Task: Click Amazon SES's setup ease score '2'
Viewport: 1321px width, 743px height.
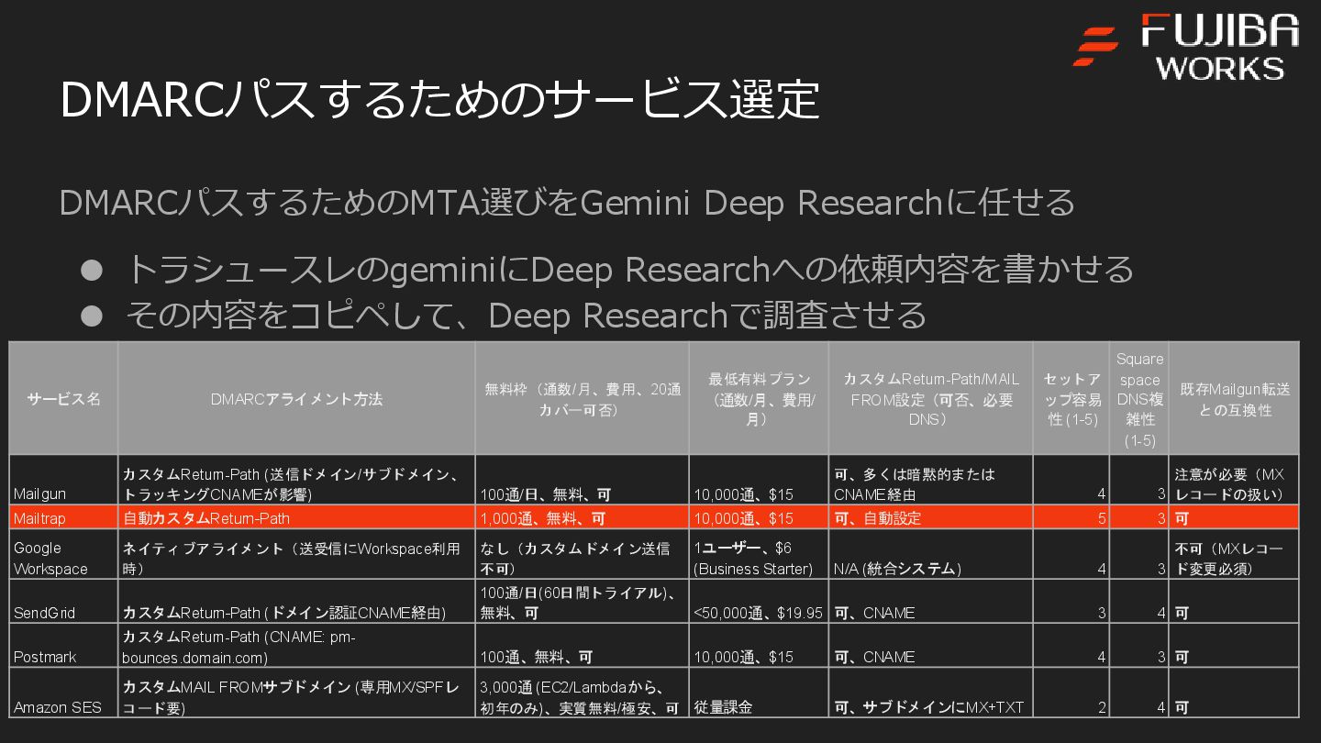Action: pos(1071,693)
